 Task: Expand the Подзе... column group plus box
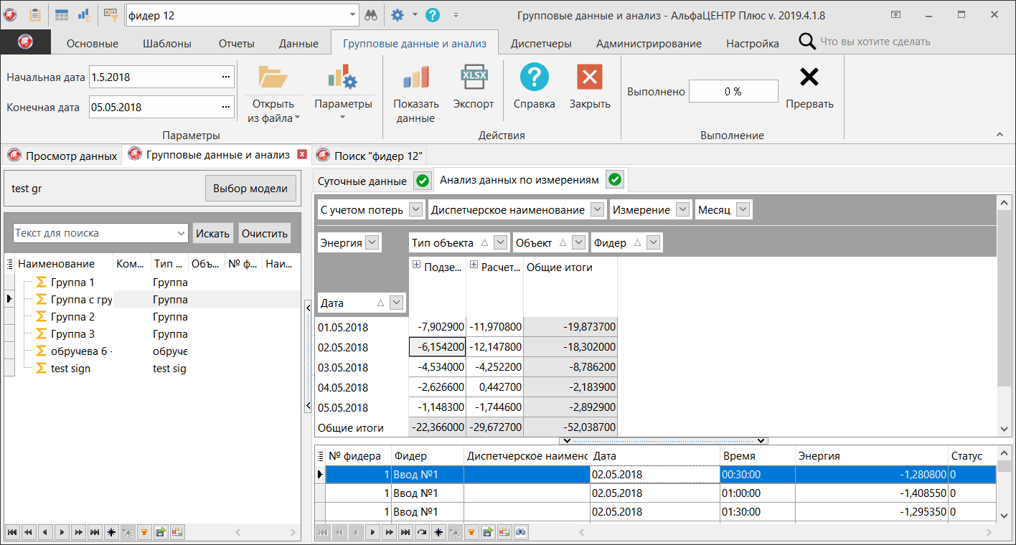(x=416, y=265)
